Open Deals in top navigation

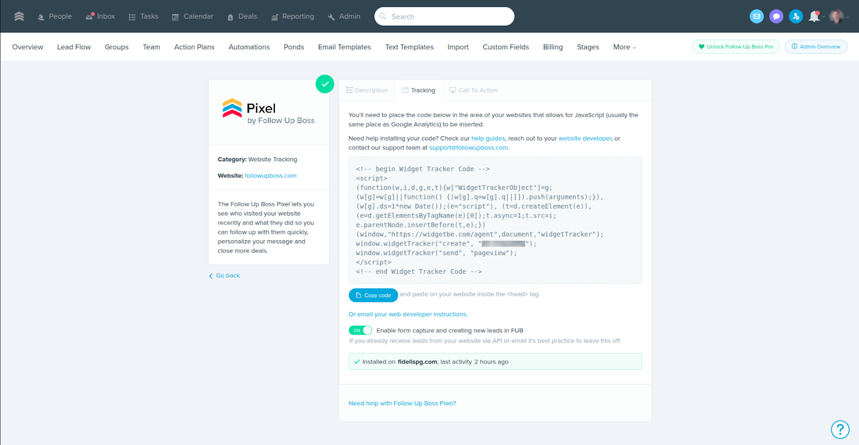pos(242,17)
